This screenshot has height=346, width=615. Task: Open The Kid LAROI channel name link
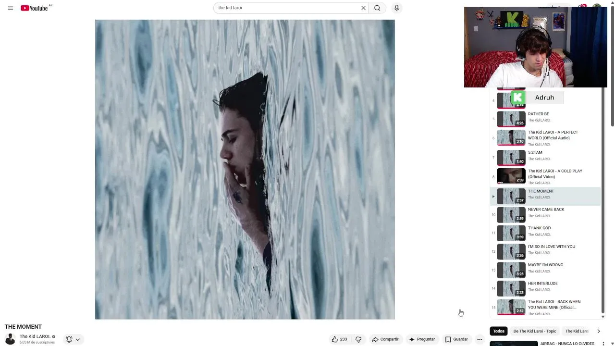[35, 336]
